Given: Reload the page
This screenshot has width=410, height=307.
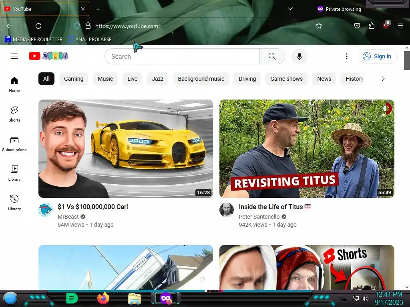Looking at the screenshot, I should pyautogui.click(x=38, y=26).
